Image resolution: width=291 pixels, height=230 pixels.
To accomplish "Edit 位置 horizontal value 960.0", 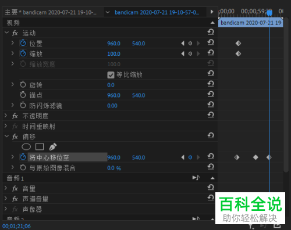I will (x=114, y=44).
